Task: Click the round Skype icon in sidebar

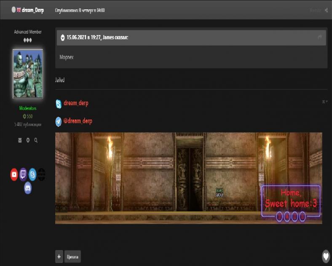Action: click(32, 174)
